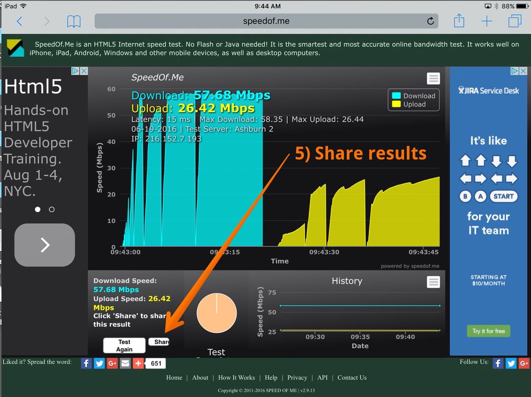531x397 pixels.
Task: Follow Us on Twitter icon
Action: (511, 363)
